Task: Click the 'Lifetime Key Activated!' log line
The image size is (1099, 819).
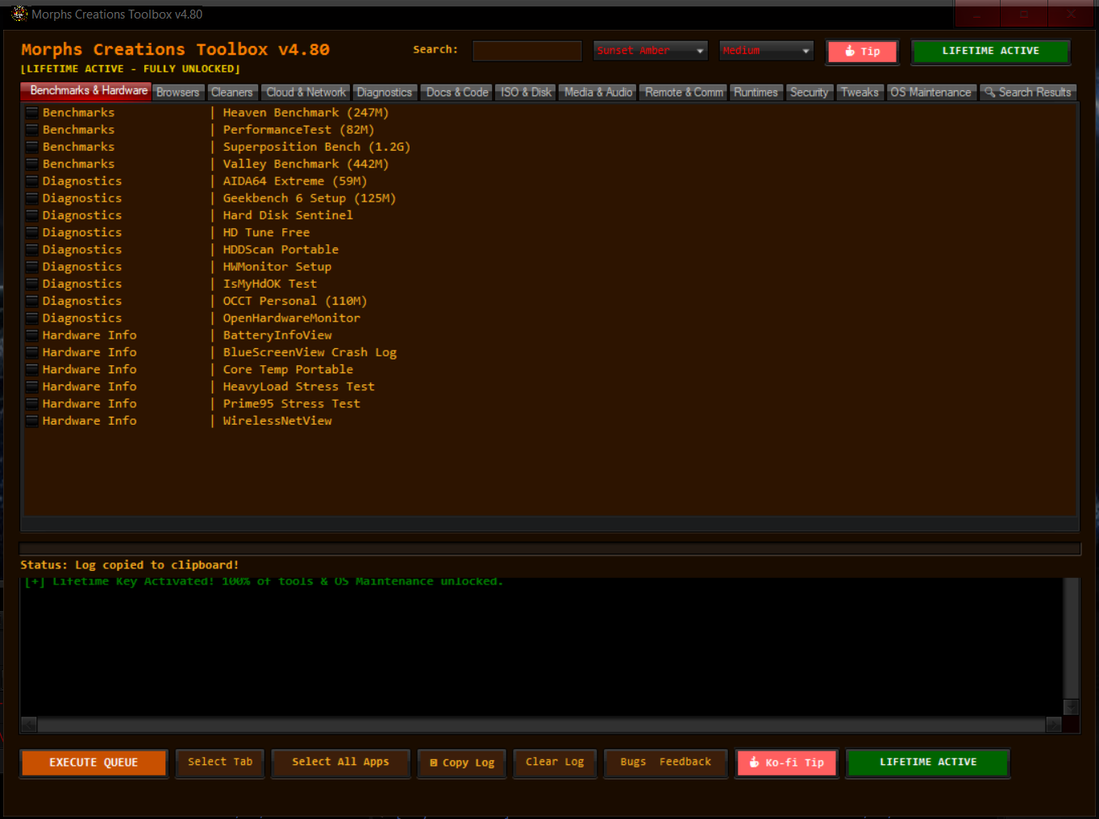Action: (x=264, y=581)
